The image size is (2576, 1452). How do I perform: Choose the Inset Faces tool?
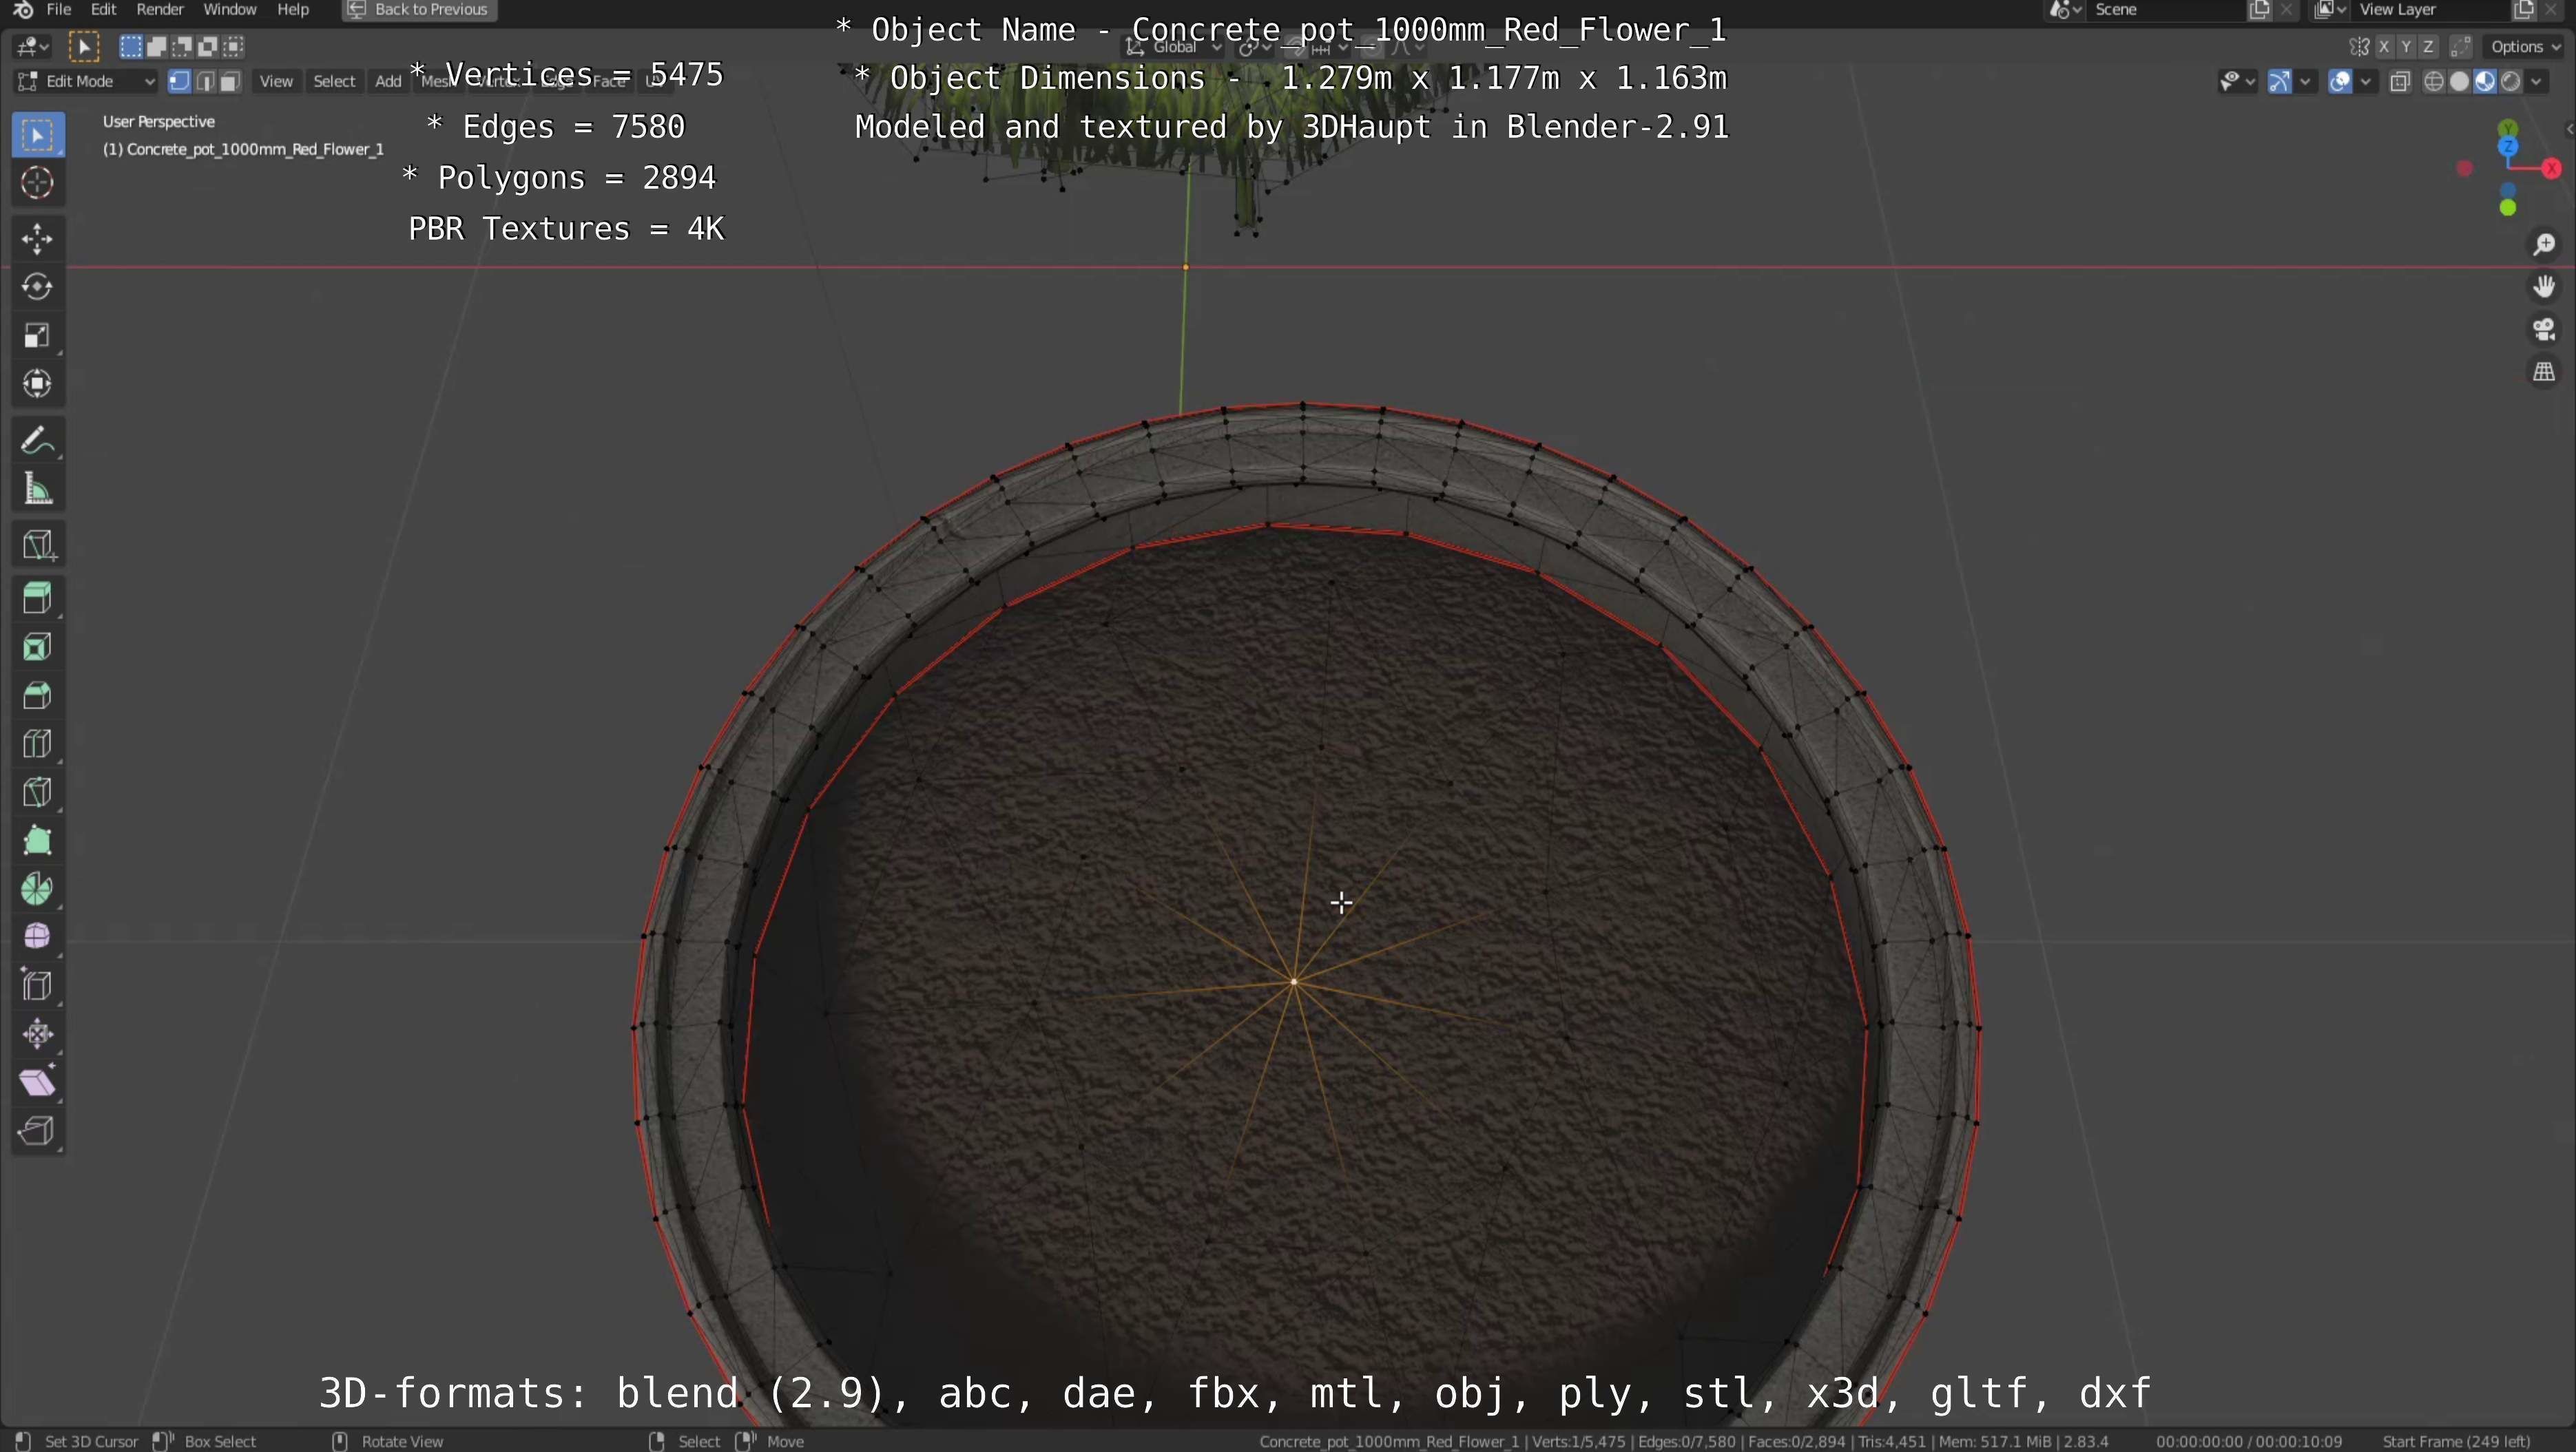(38, 648)
